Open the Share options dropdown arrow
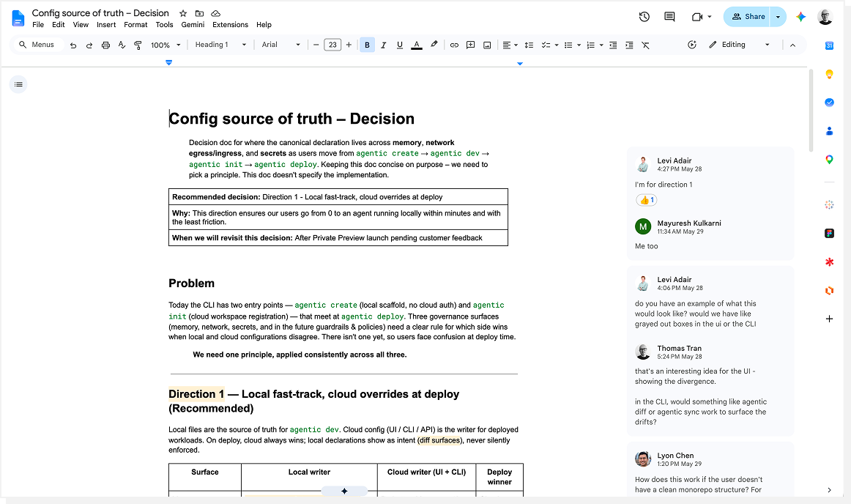The height and width of the screenshot is (504, 851). pyautogui.click(x=778, y=17)
